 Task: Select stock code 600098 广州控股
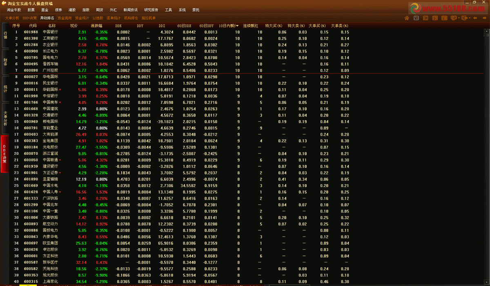[31, 70]
